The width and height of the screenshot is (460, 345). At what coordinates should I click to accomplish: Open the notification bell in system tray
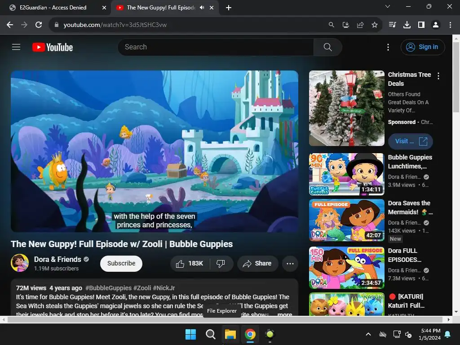pos(448,334)
